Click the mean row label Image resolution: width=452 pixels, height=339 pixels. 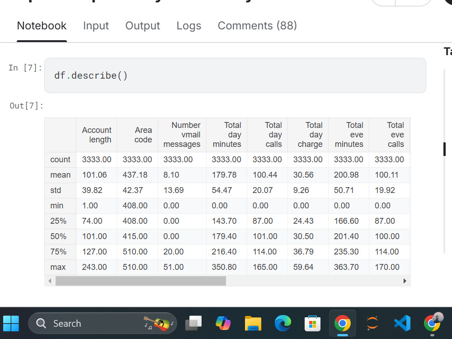(x=60, y=174)
